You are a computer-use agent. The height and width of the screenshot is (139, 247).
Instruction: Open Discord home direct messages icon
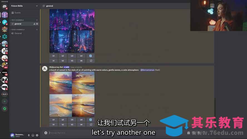coord(4,6)
